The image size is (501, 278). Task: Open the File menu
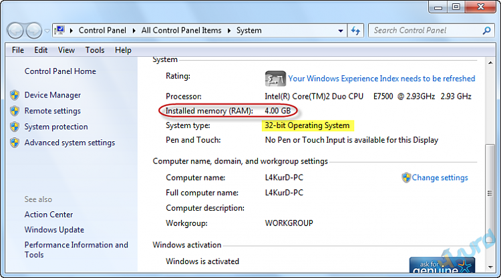18,50
